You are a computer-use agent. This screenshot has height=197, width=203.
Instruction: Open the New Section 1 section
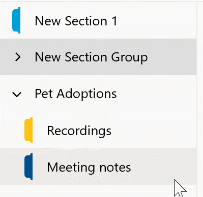tap(98, 20)
